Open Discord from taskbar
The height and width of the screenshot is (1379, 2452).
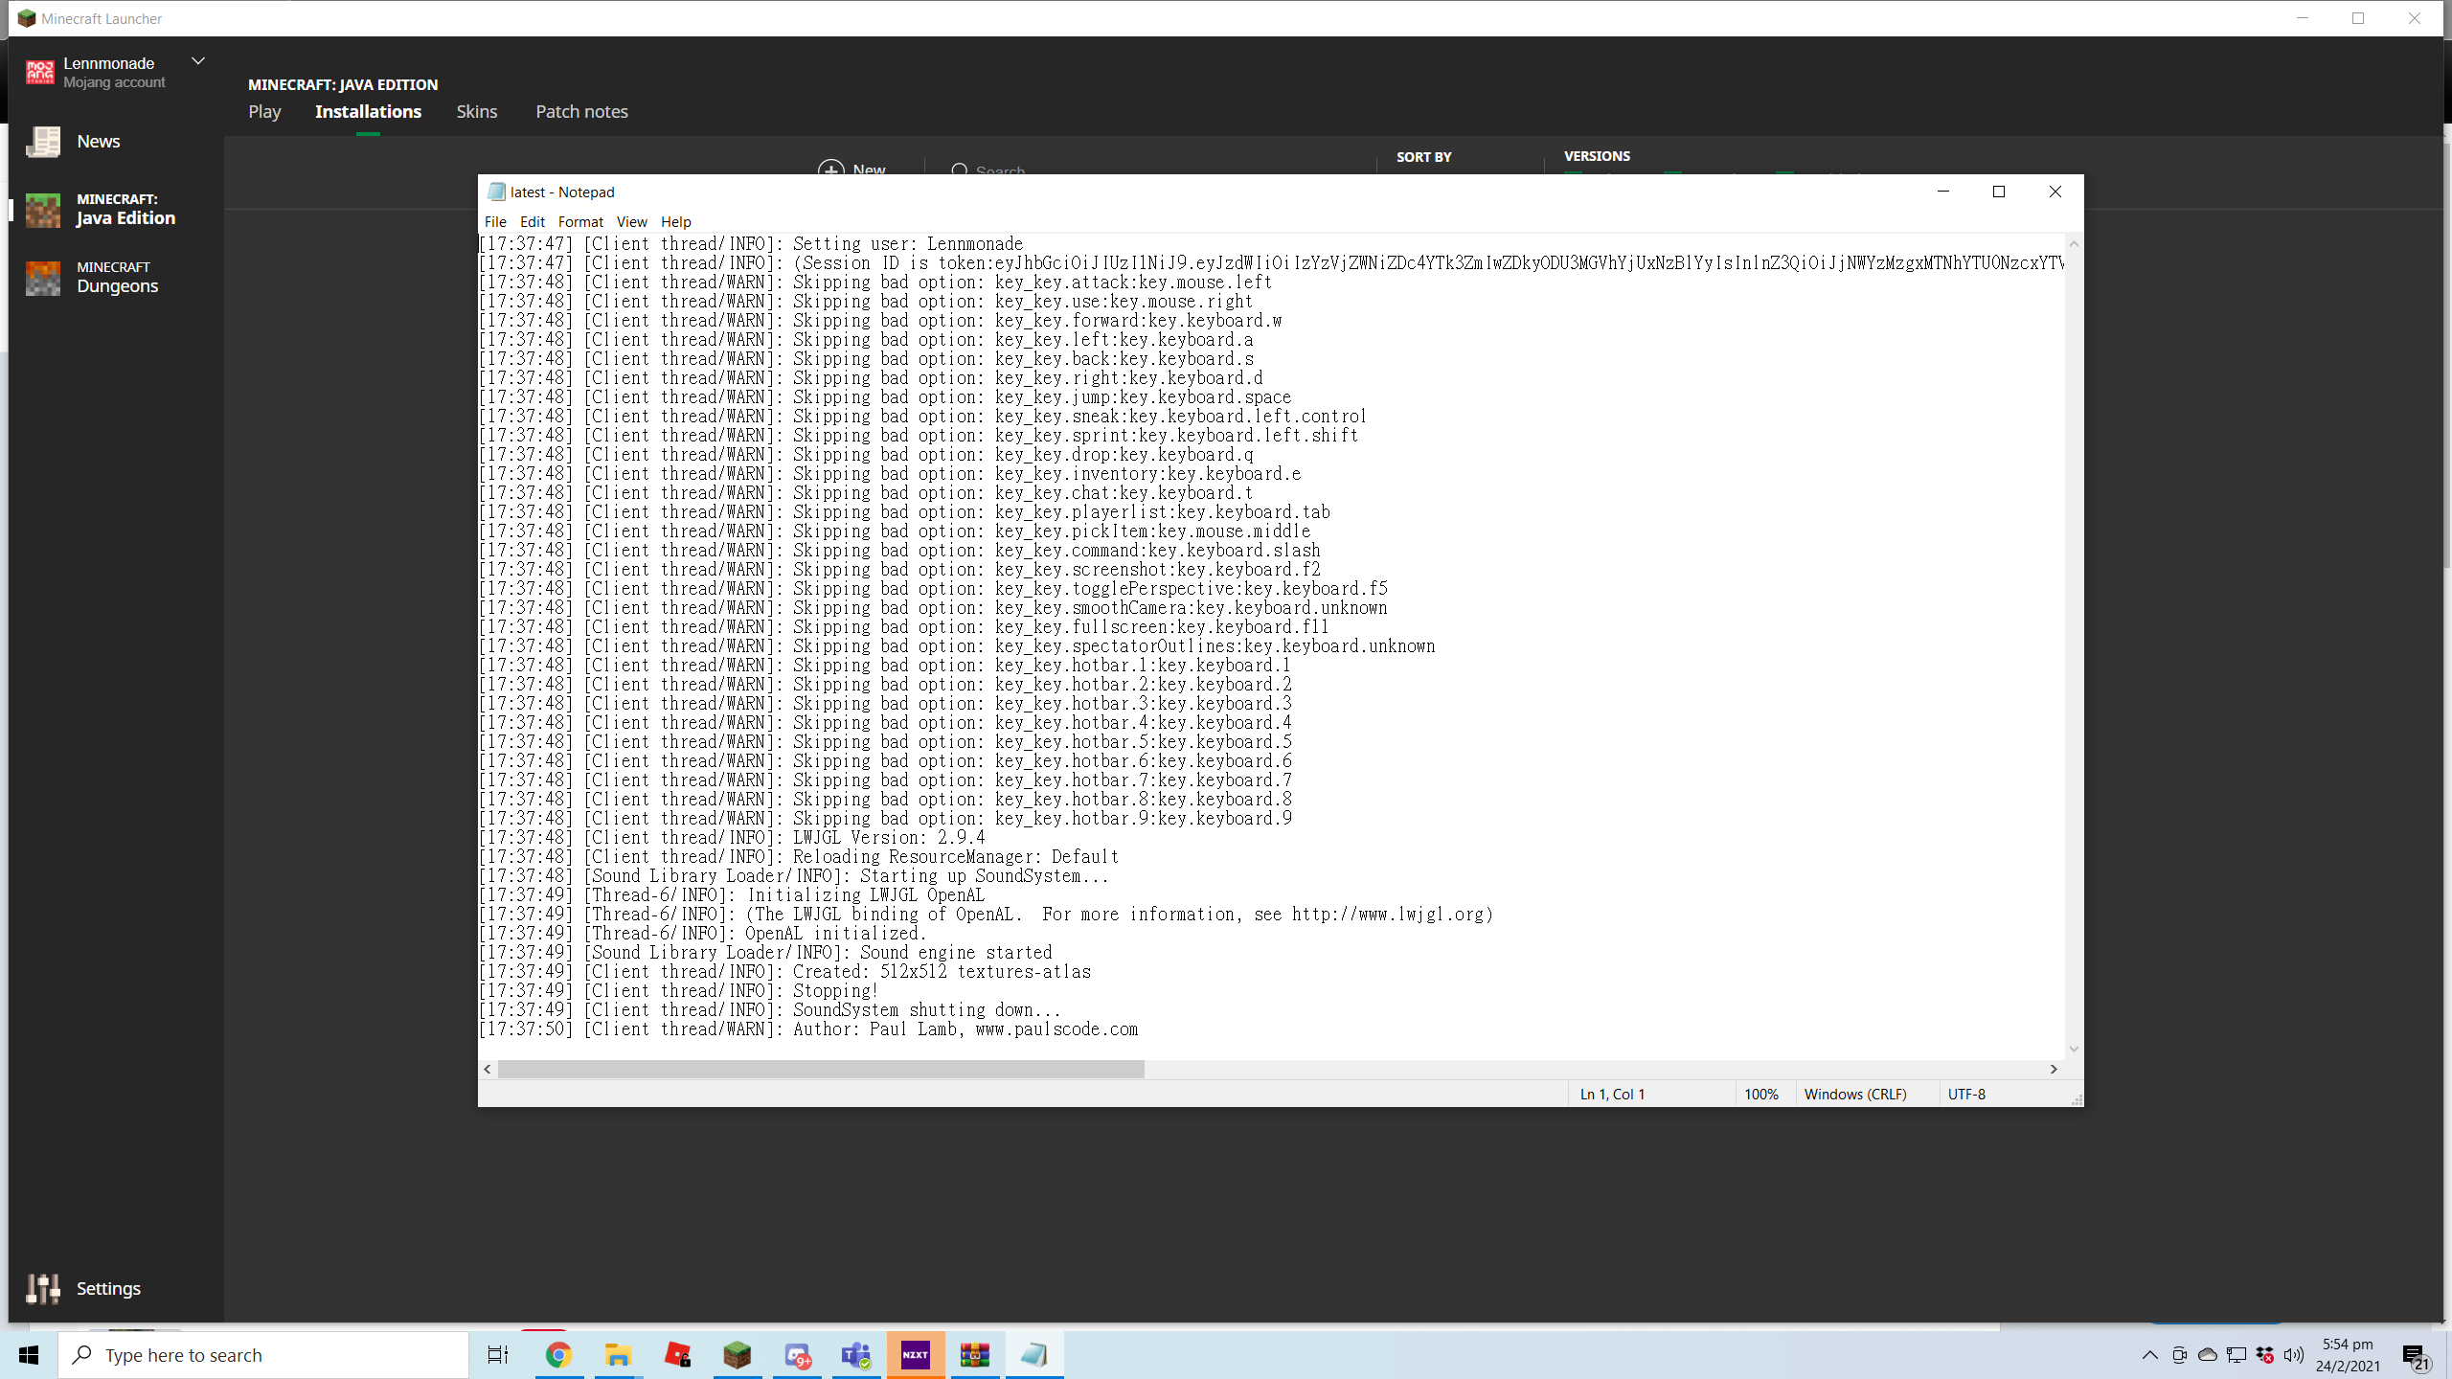coord(797,1355)
